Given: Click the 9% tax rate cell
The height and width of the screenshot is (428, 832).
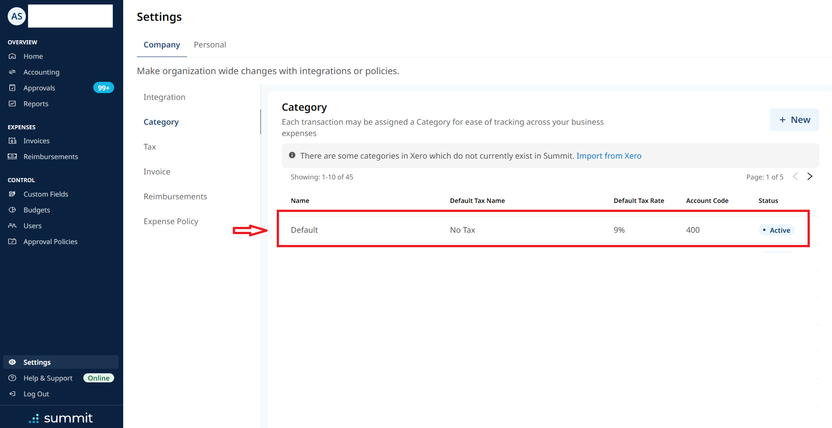Looking at the screenshot, I should (619, 230).
